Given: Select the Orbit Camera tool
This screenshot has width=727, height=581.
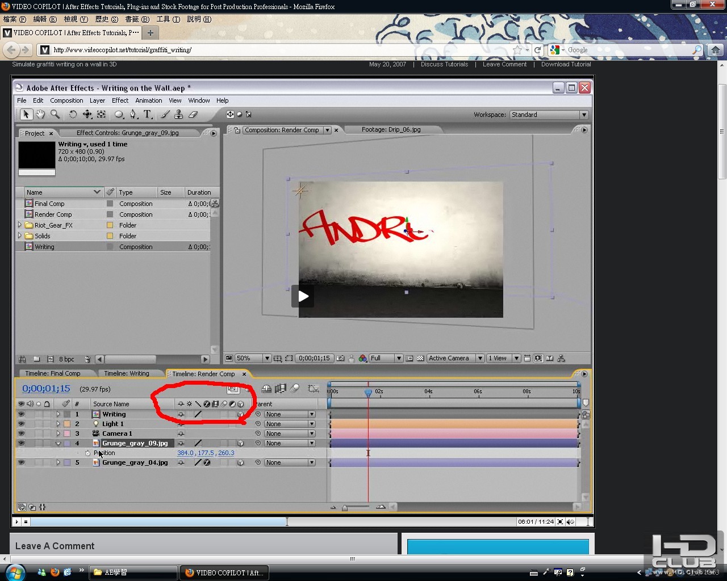Looking at the screenshot, I should point(87,115).
